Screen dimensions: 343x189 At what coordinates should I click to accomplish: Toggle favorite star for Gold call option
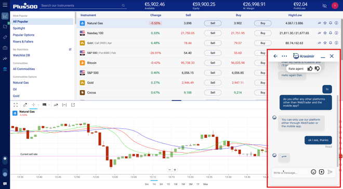(325, 43)
